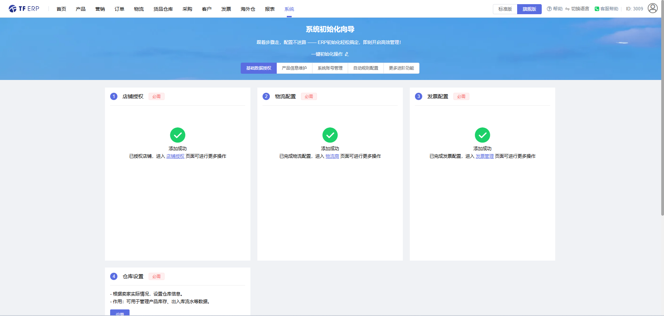Click the customer service phone icon
664x316 pixels.
(x=597, y=9)
